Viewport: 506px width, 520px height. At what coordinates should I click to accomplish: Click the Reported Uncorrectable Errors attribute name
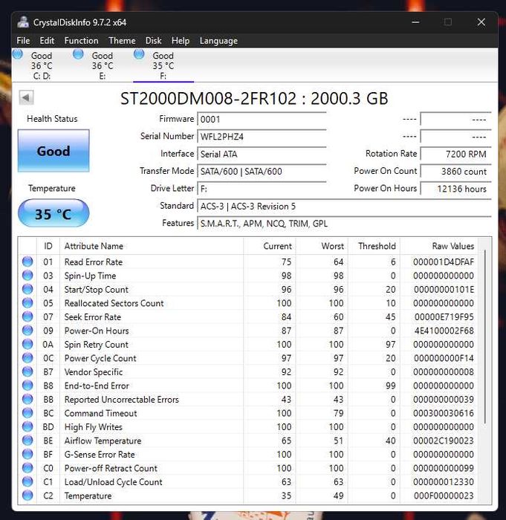121,400
